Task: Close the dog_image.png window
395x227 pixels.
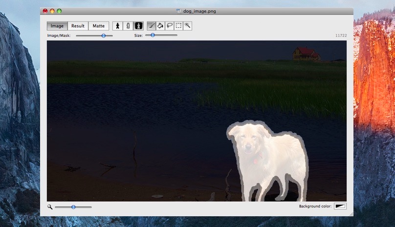Action: (45, 11)
